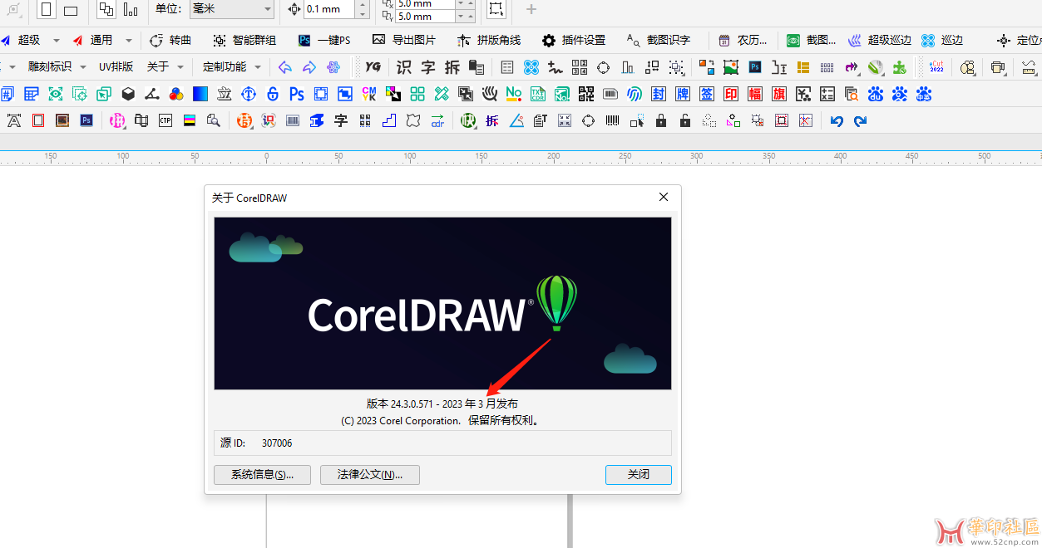Click the 识 recognition icon
Image resolution: width=1042 pixels, height=548 pixels.
tap(404, 67)
